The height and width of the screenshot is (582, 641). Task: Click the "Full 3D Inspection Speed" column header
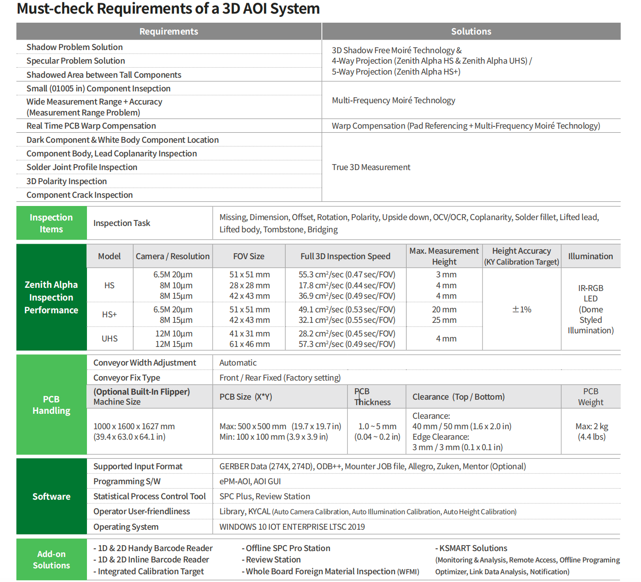tap(345, 256)
